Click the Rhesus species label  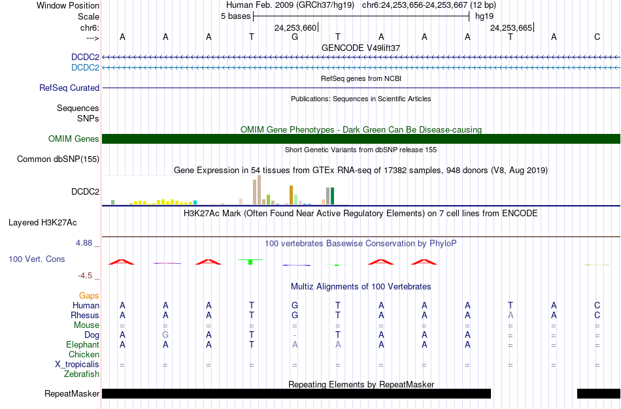pyautogui.click(x=85, y=316)
